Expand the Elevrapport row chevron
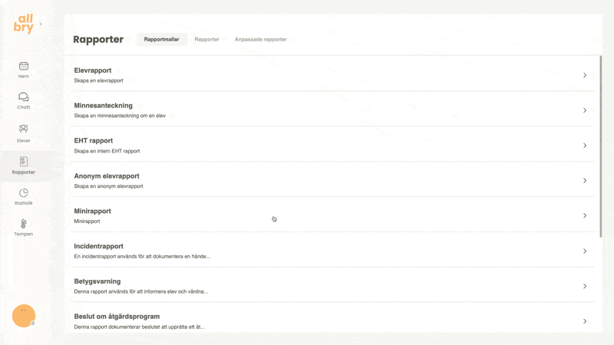 [585, 75]
